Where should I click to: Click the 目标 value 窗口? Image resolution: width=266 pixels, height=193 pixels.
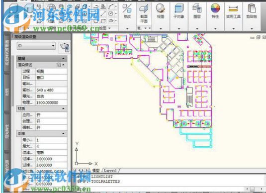(51, 78)
